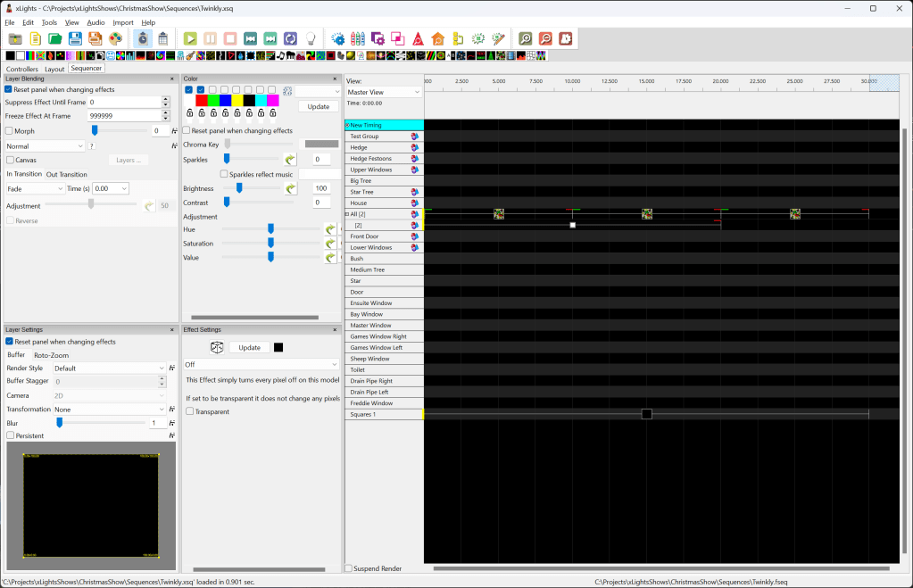Click the randomize dice icon in Effect Settings
Image resolution: width=913 pixels, height=588 pixels.
(x=216, y=347)
